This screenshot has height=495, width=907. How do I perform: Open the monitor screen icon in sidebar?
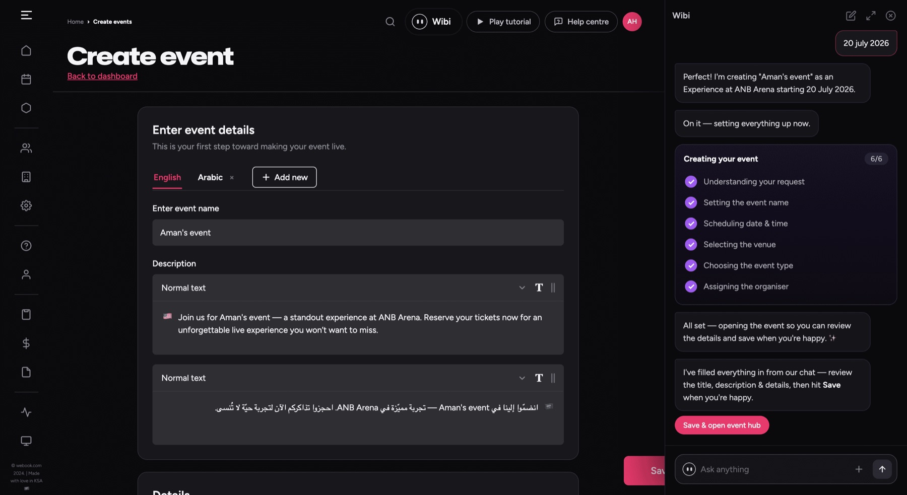26,441
